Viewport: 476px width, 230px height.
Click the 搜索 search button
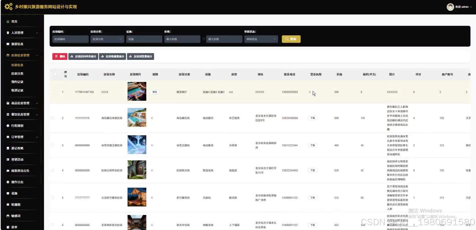pos(291,39)
